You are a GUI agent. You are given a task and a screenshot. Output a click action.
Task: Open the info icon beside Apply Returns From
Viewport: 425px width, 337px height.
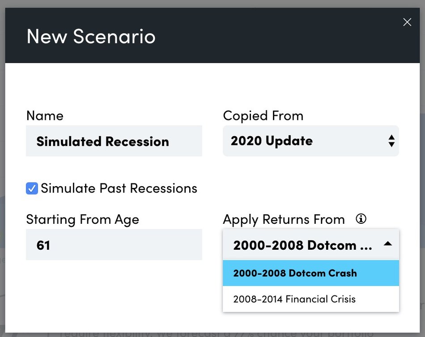[361, 218]
